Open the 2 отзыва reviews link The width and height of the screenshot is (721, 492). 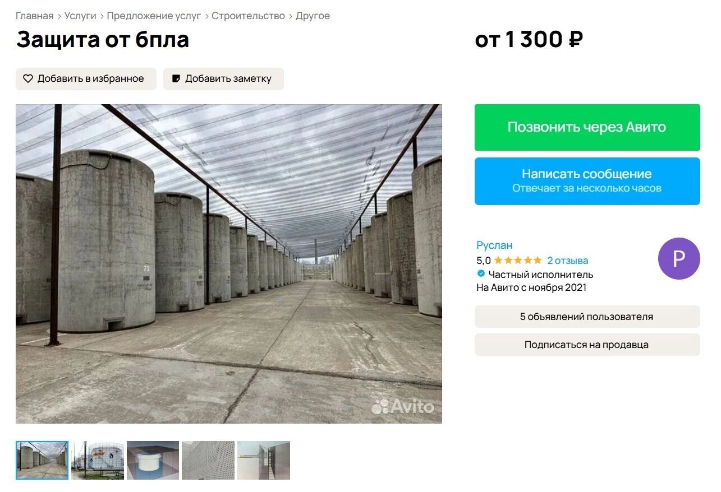568,261
